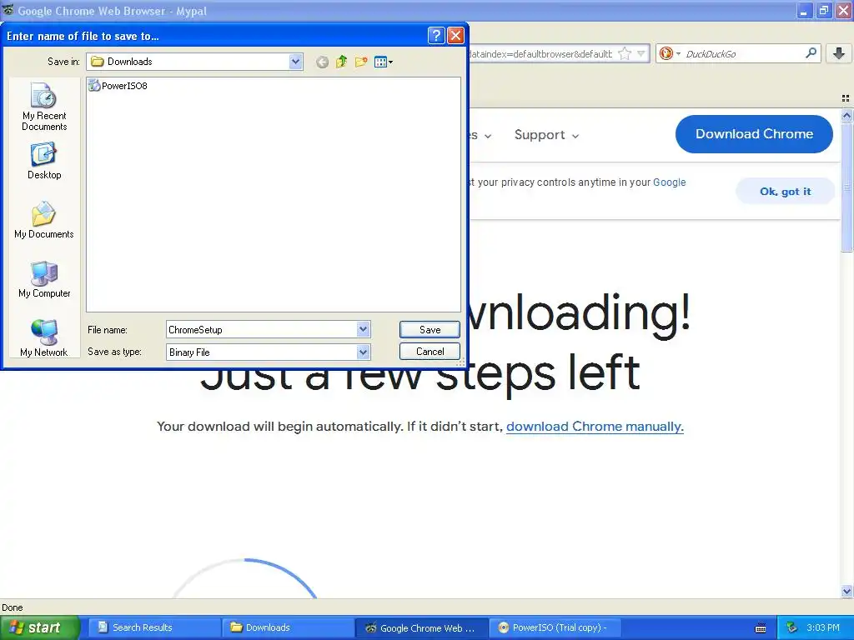Expand the Save in Downloads dropdown

coord(295,62)
